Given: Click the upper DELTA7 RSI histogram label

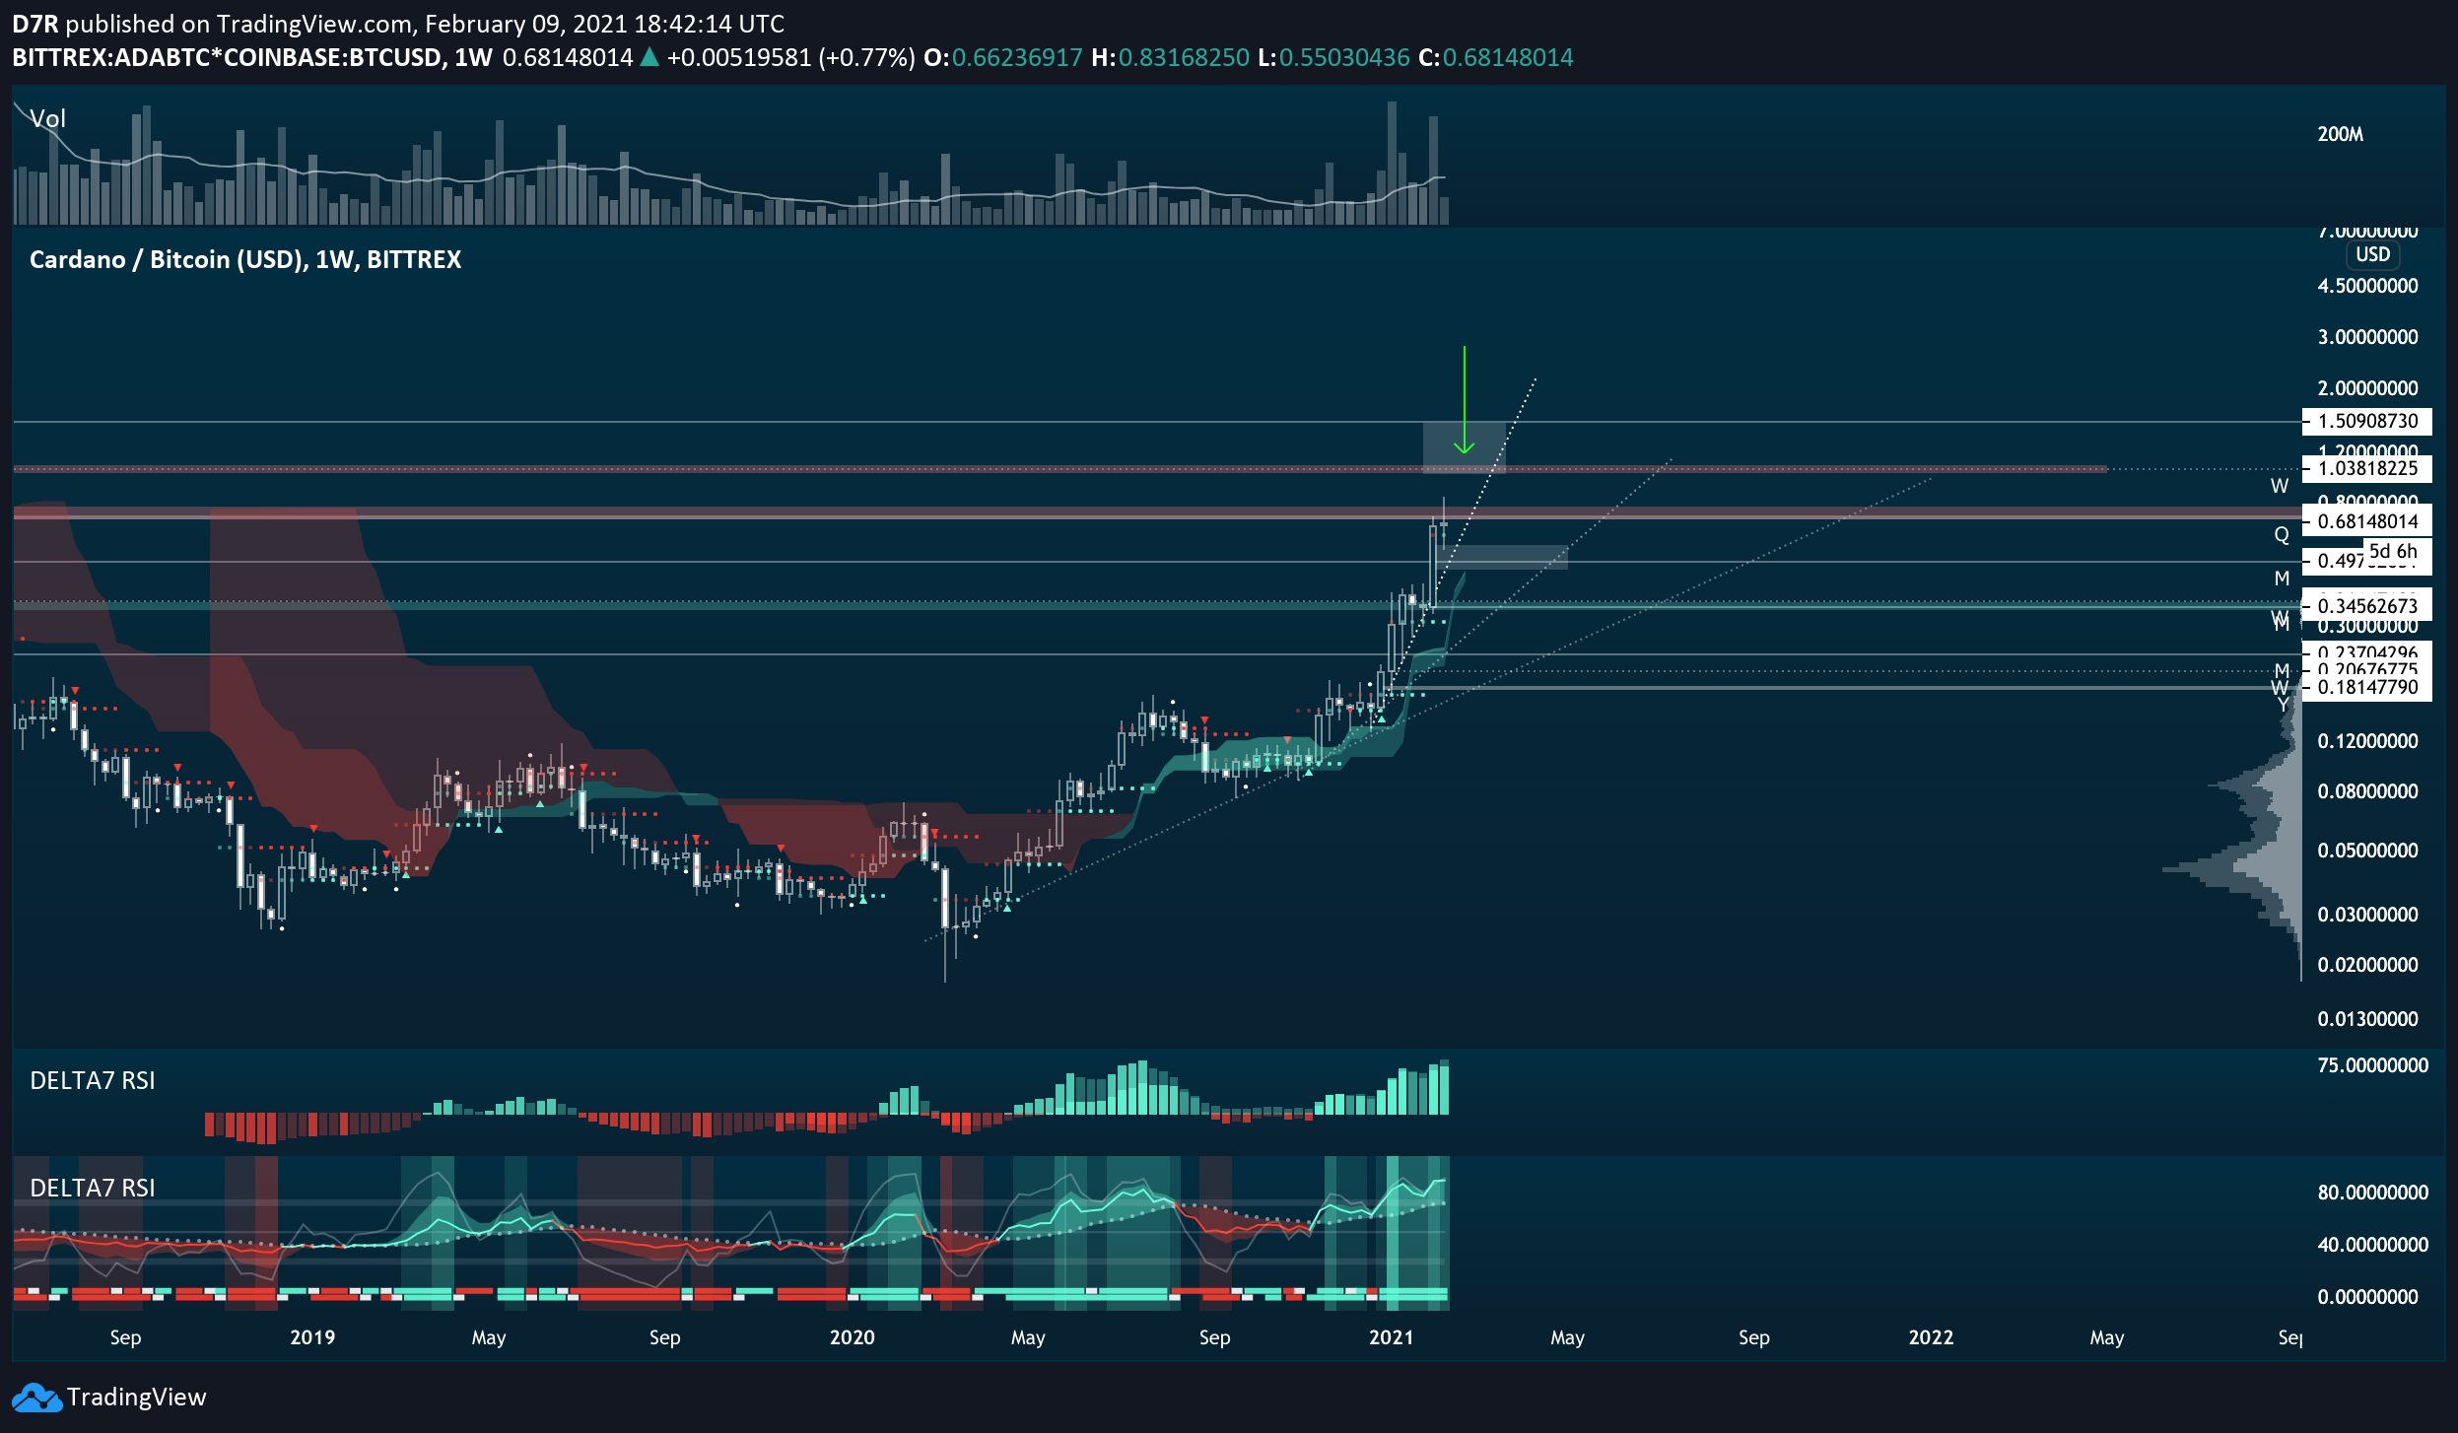Looking at the screenshot, I should click(93, 1081).
